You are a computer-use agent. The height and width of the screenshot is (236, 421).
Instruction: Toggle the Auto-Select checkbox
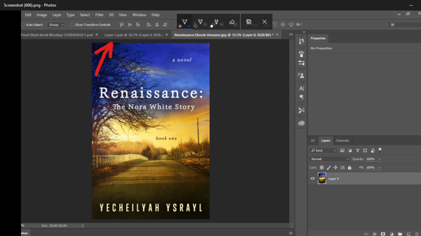tap(23, 25)
